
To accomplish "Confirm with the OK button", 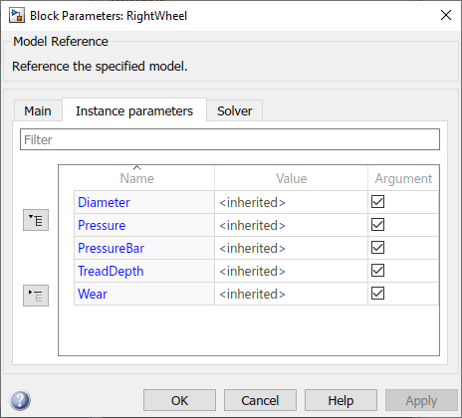I will tap(179, 400).
